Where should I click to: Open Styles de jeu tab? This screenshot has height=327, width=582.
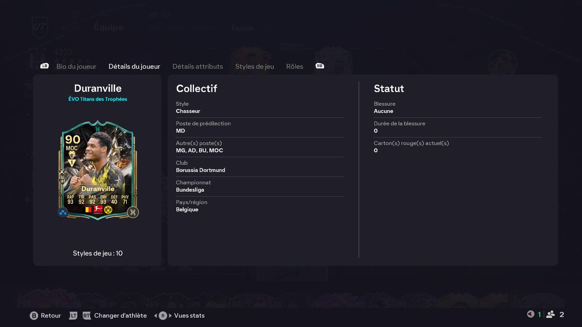(255, 66)
